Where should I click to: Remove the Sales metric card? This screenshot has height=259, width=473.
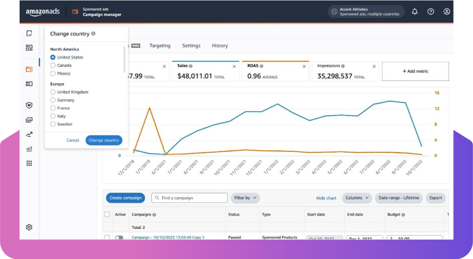pos(234,66)
